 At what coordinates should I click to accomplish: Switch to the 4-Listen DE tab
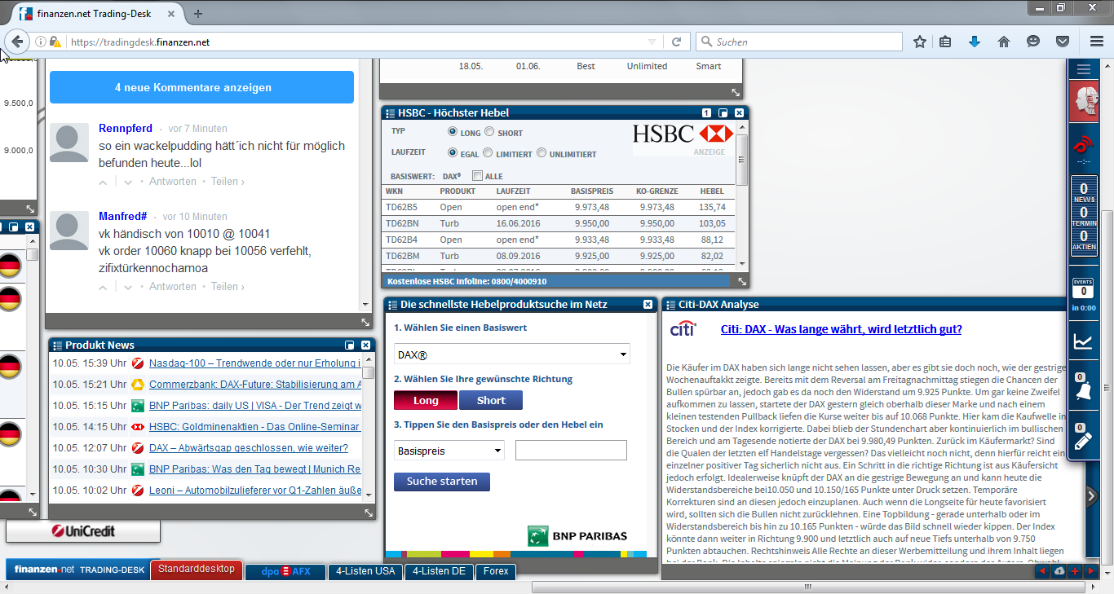point(439,571)
